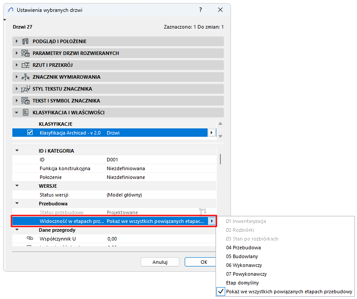Expand PARAMETRY DRZWI ROZWIERANYCH panel
This screenshot has height=299, width=357.
pos(17,53)
